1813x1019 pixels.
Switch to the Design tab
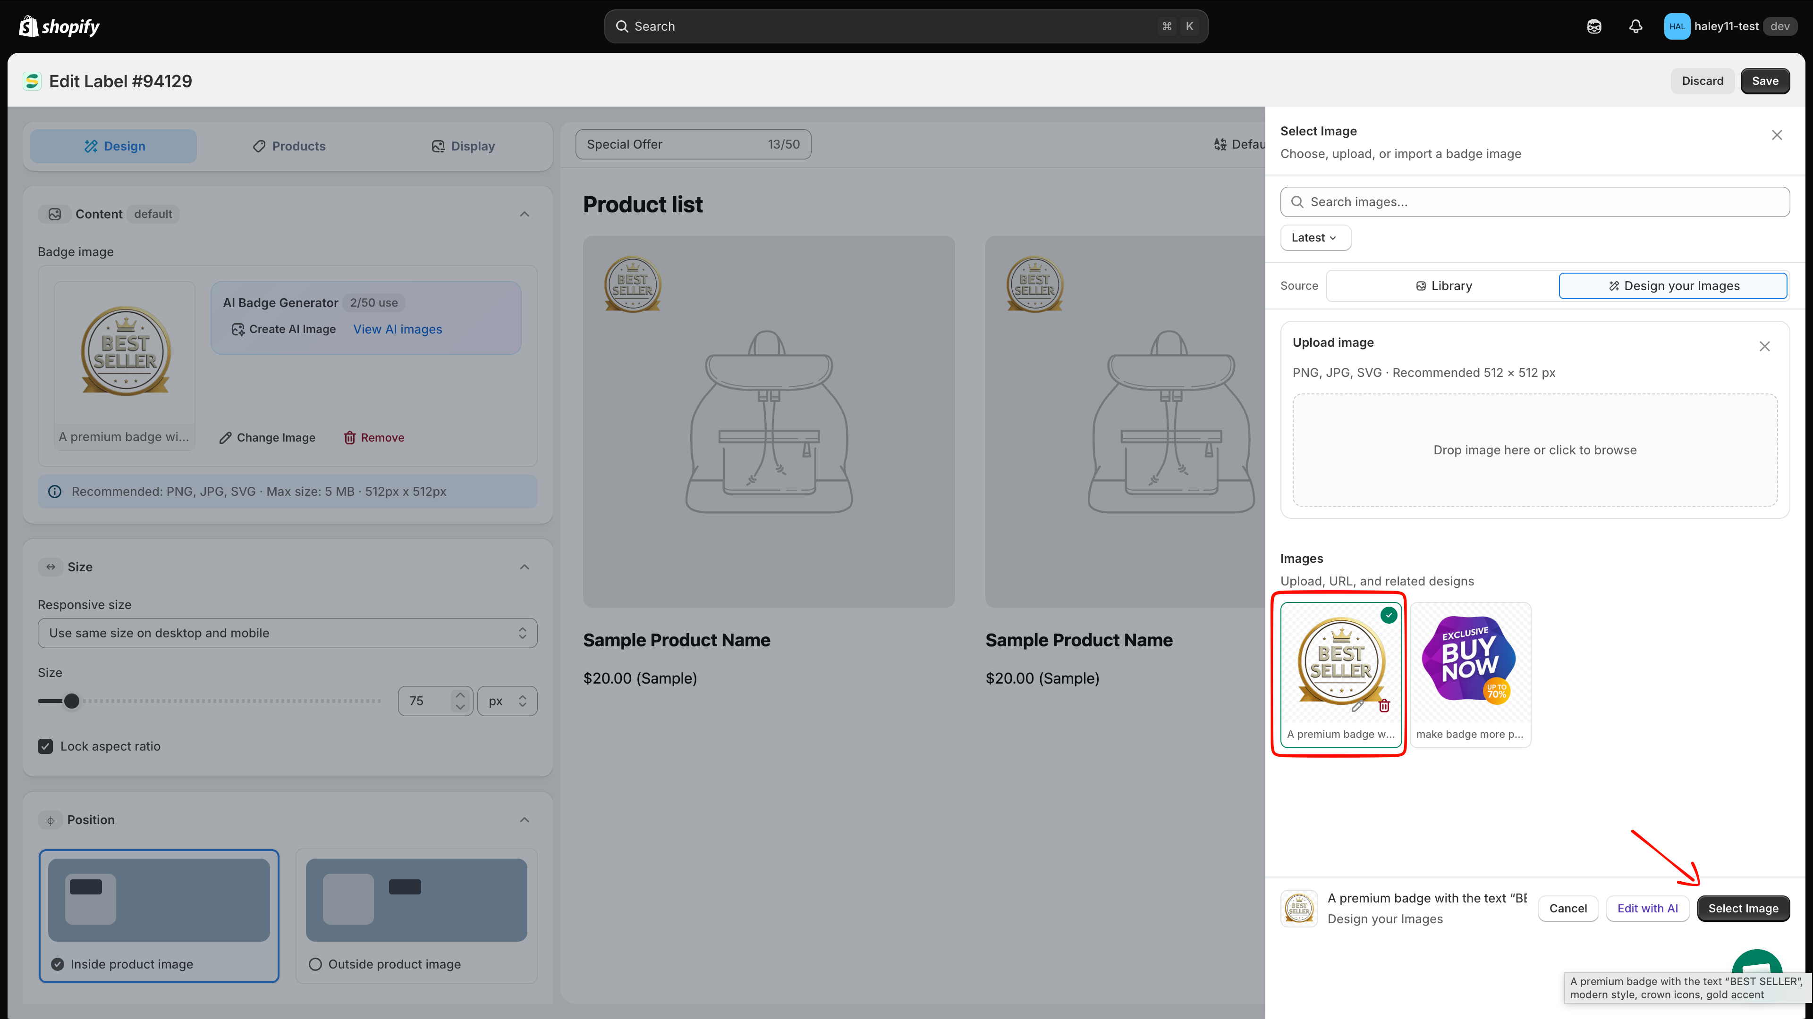pos(113,146)
